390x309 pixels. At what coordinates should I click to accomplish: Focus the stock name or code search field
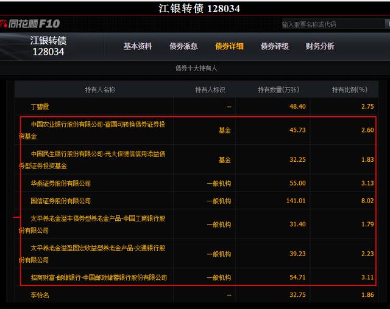pos(333,24)
